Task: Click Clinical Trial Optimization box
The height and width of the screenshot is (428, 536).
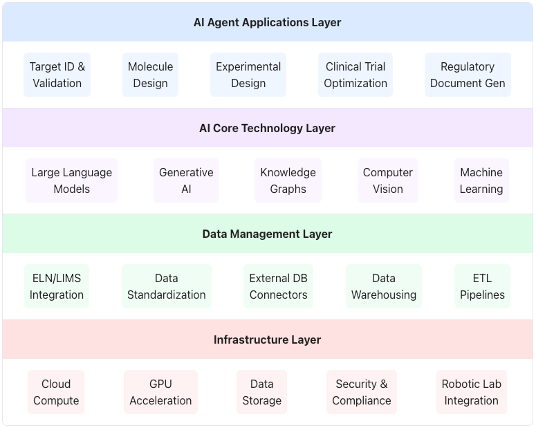Action: [355, 75]
